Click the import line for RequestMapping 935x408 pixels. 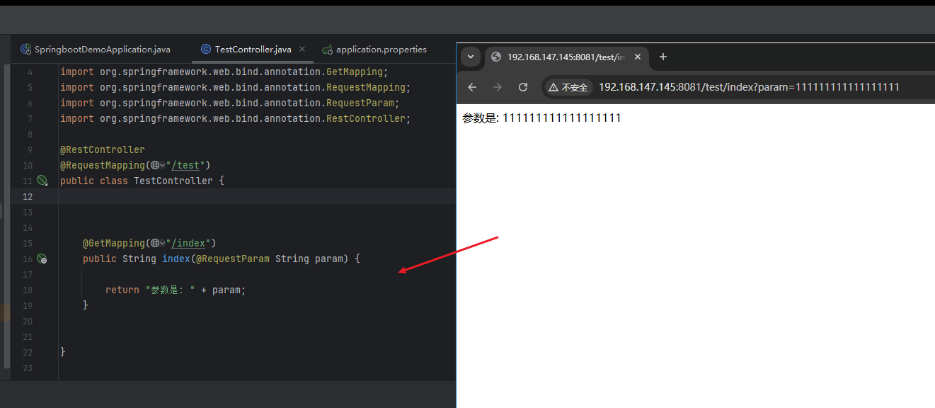click(235, 87)
